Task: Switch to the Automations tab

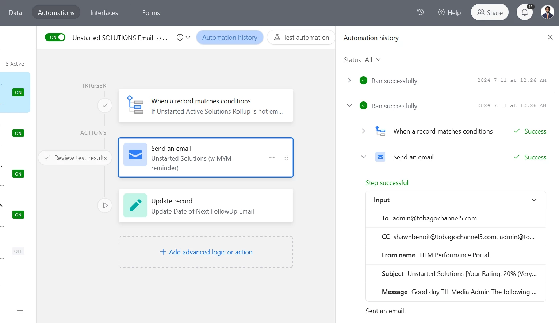Action: point(56,12)
